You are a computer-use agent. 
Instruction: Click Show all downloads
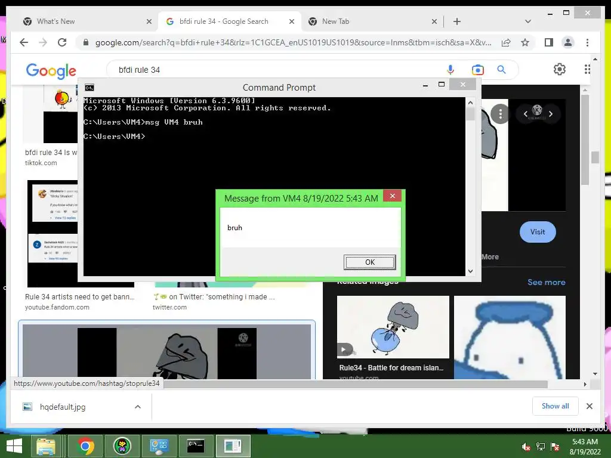point(556,406)
